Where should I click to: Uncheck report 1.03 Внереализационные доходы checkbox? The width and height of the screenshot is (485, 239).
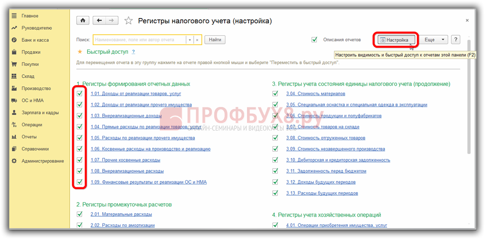tap(79, 116)
